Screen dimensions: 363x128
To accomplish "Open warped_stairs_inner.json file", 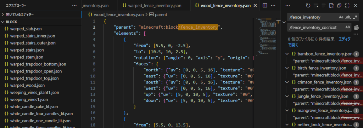I will tap(33, 36).
